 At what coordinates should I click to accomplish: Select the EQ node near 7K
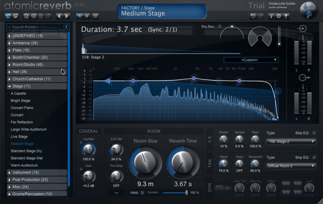(239, 81)
